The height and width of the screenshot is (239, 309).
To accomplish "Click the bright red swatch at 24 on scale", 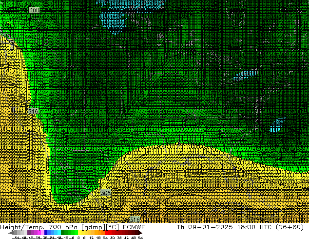I will [106, 232].
